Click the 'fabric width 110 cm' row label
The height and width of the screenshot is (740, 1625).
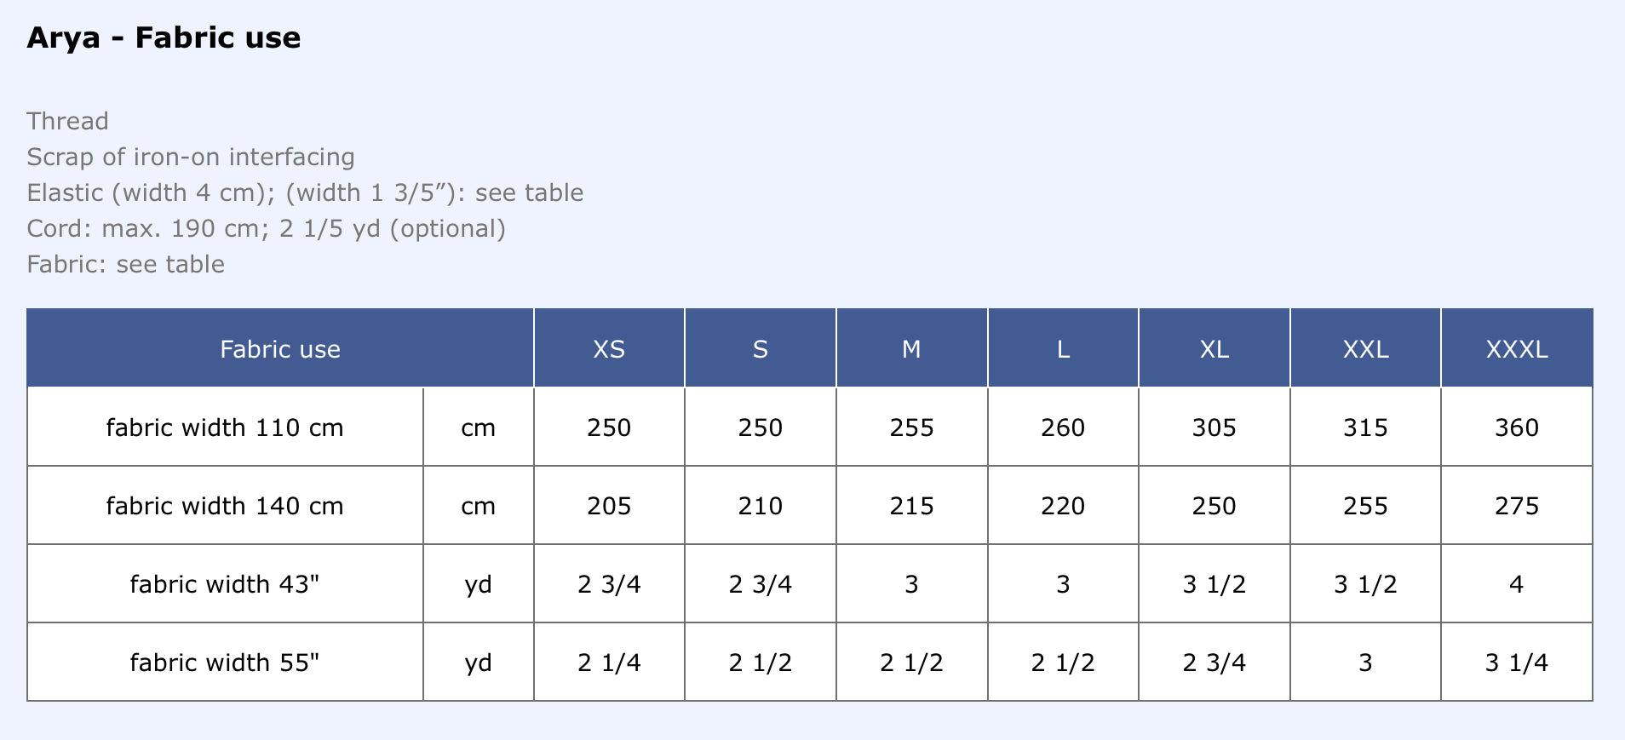225,427
